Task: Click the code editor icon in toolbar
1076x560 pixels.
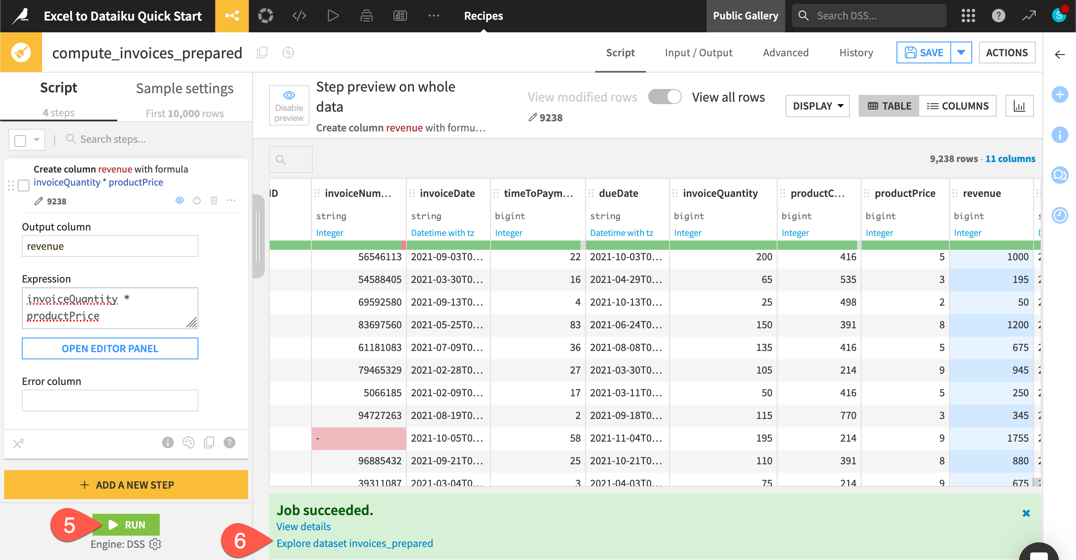Action: click(x=300, y=16)
